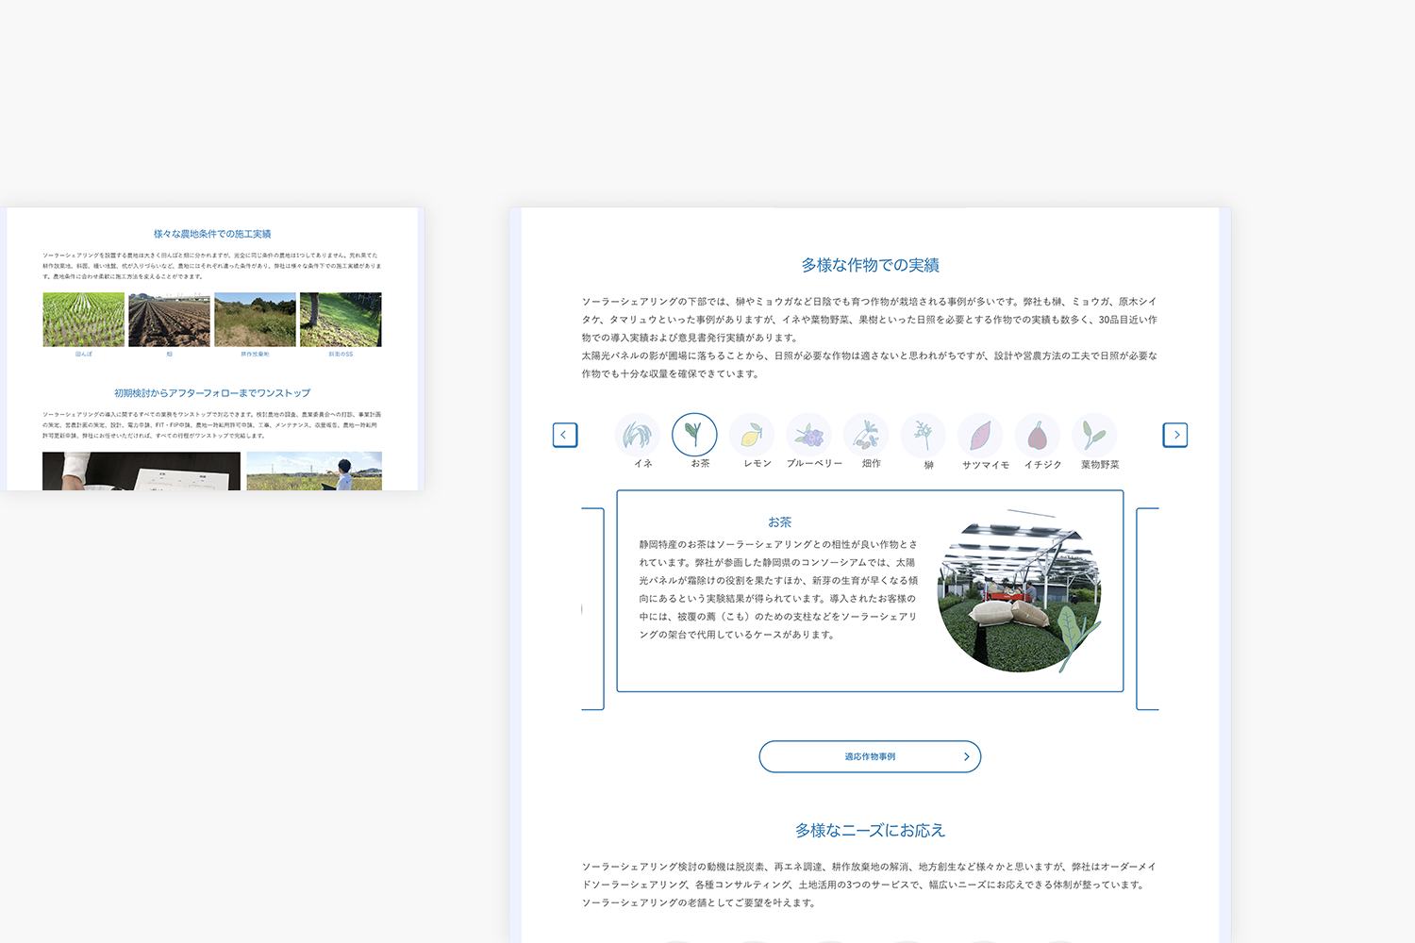Screen dimensions: 1415x943
Task: Click the field-survey staff photo in left panel
Action: (315, 471)
